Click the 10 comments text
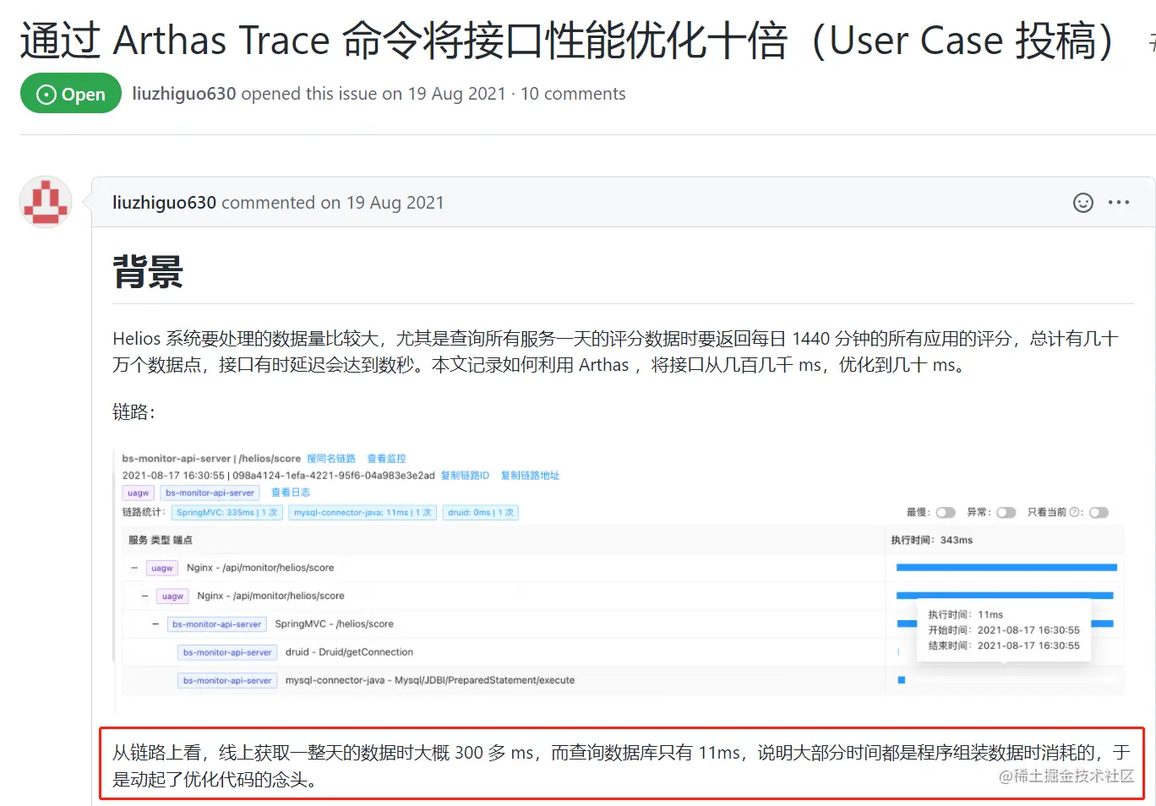The image size is (1156, 806). (x=573, y=94)
